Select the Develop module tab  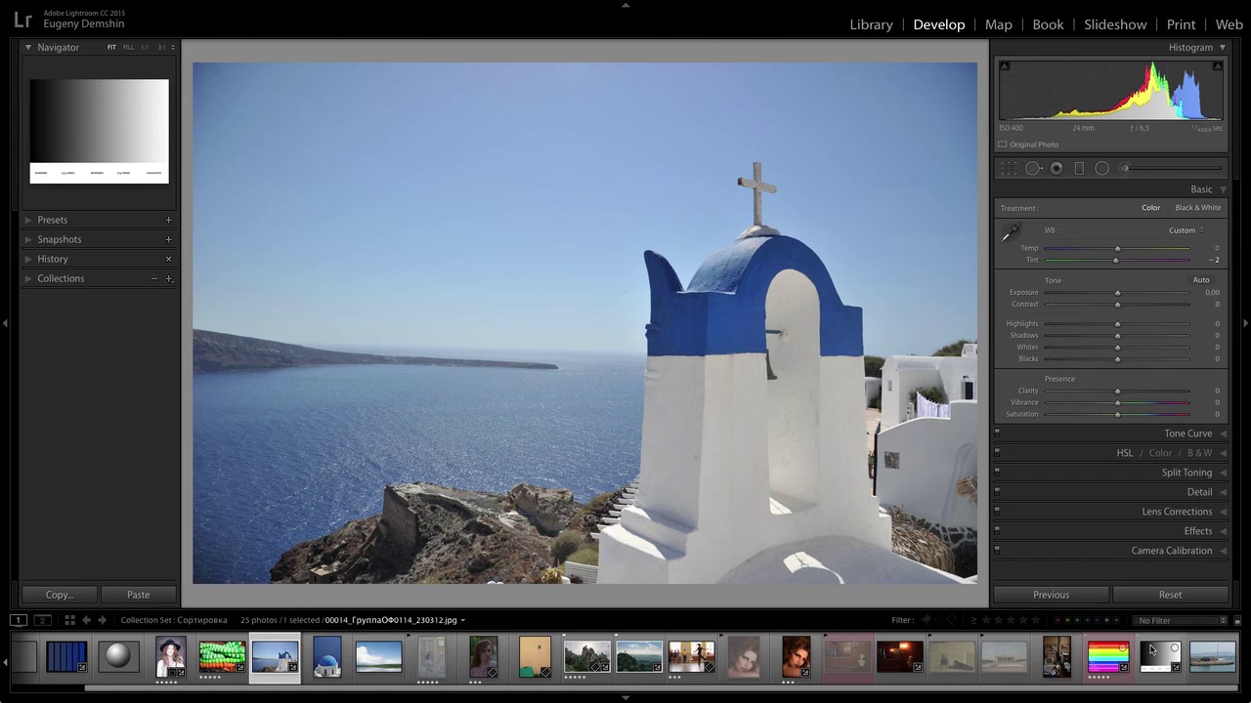(938, 24)
